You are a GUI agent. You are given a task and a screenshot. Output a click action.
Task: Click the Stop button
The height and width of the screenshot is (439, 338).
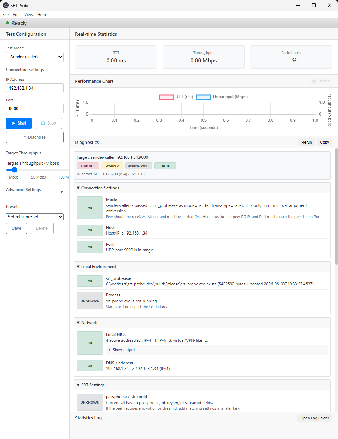pos(48,123)
